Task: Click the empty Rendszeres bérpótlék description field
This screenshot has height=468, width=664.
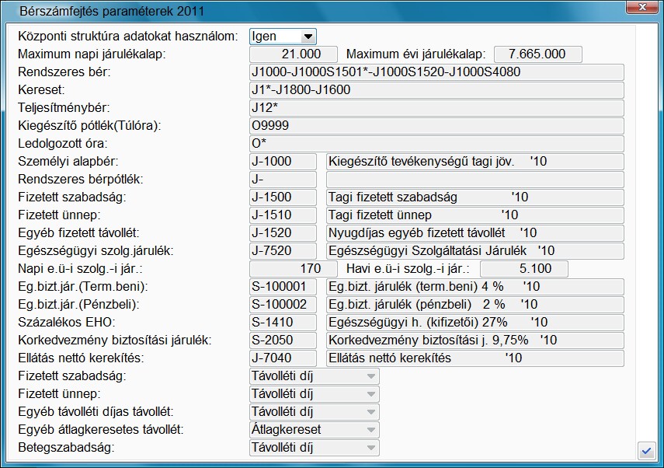Action: tap(475, 180)
